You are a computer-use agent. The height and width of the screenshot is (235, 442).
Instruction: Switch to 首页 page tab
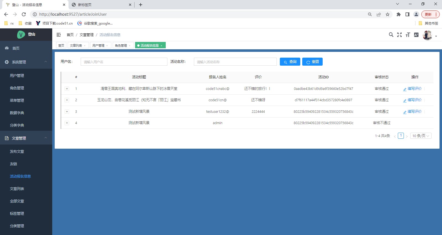pos(61,46)
